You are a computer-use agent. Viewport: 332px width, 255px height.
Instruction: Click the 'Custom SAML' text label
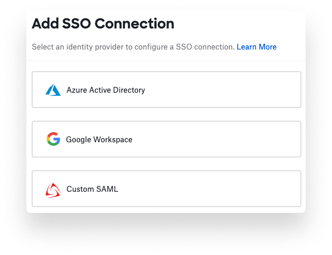(92, 189)
